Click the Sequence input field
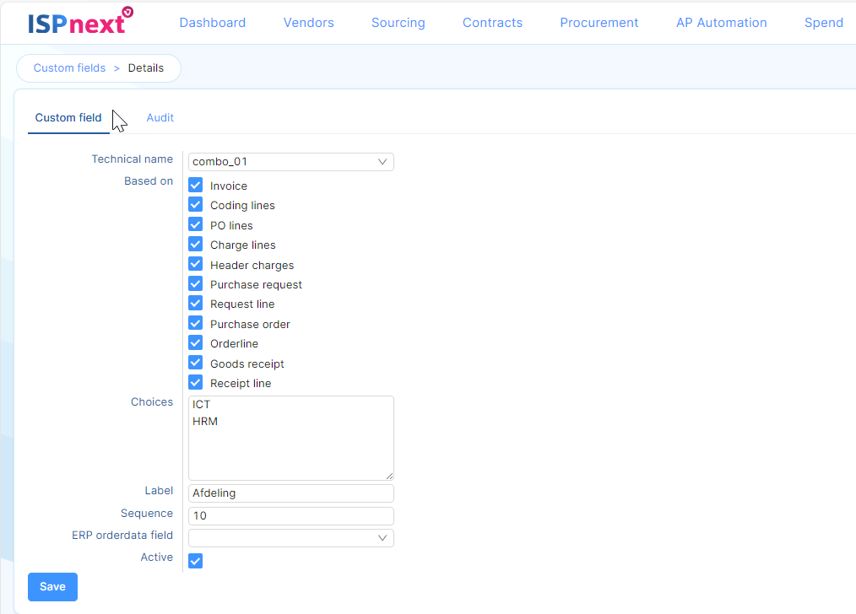The height and width of the screenshot is (614, 856). tap(290, 516)
